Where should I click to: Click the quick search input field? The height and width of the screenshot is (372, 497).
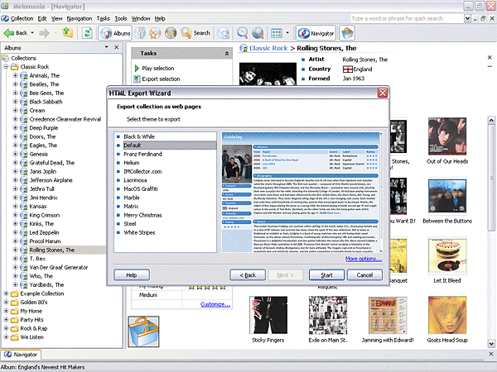(407, 19)
